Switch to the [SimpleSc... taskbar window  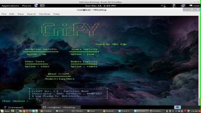tap(156, 111)
